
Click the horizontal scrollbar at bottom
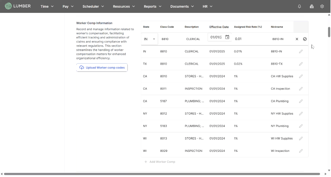tap(162, 174)
